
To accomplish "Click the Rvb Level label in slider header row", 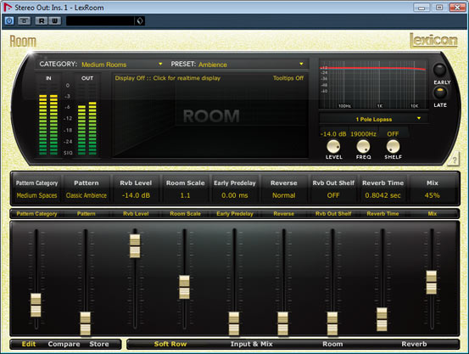I will [x=136, y=214].
